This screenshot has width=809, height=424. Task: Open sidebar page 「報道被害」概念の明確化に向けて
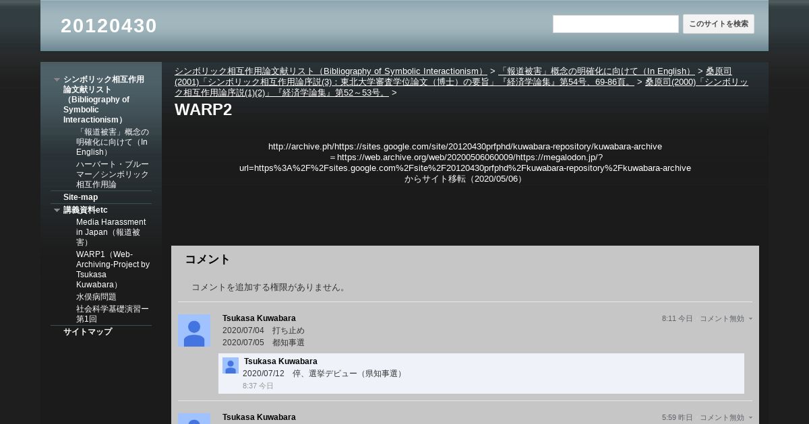pos(113,142)
